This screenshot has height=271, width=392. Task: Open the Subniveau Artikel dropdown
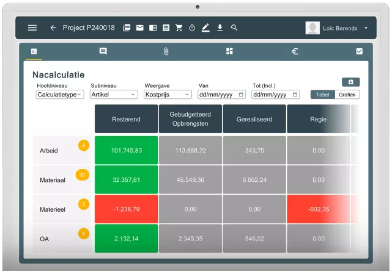click(114, 95)
